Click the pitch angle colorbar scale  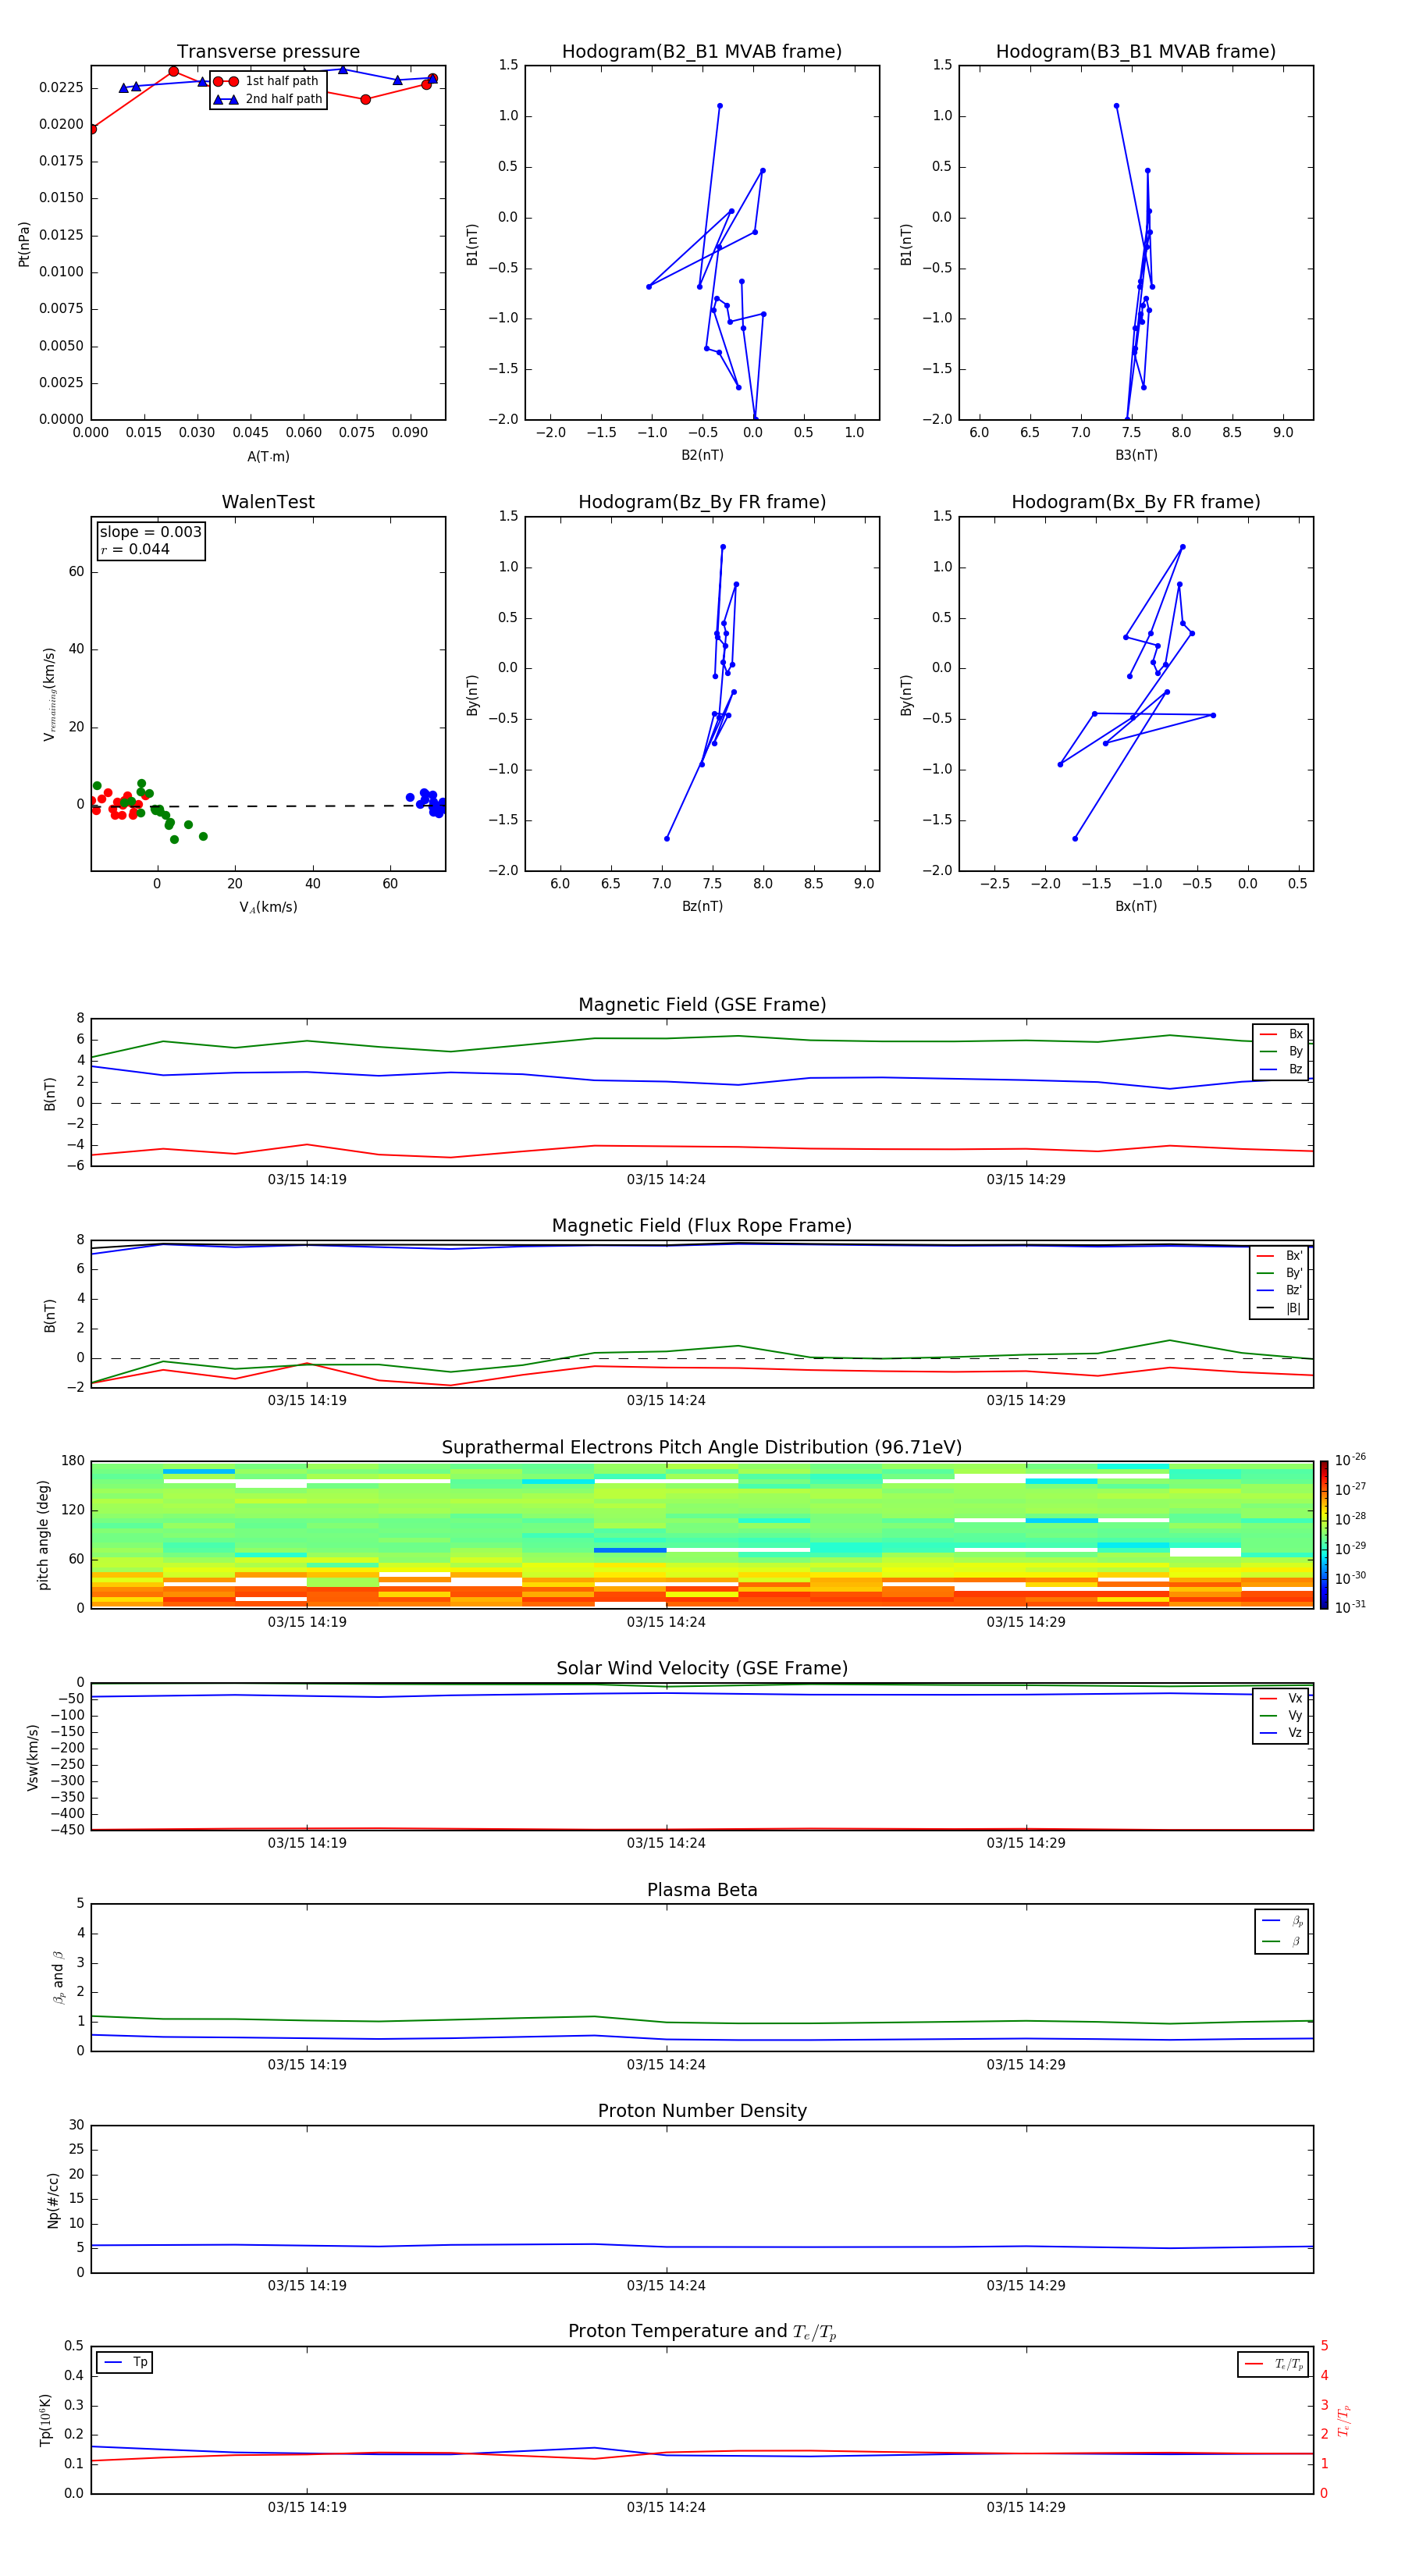1324,1534
